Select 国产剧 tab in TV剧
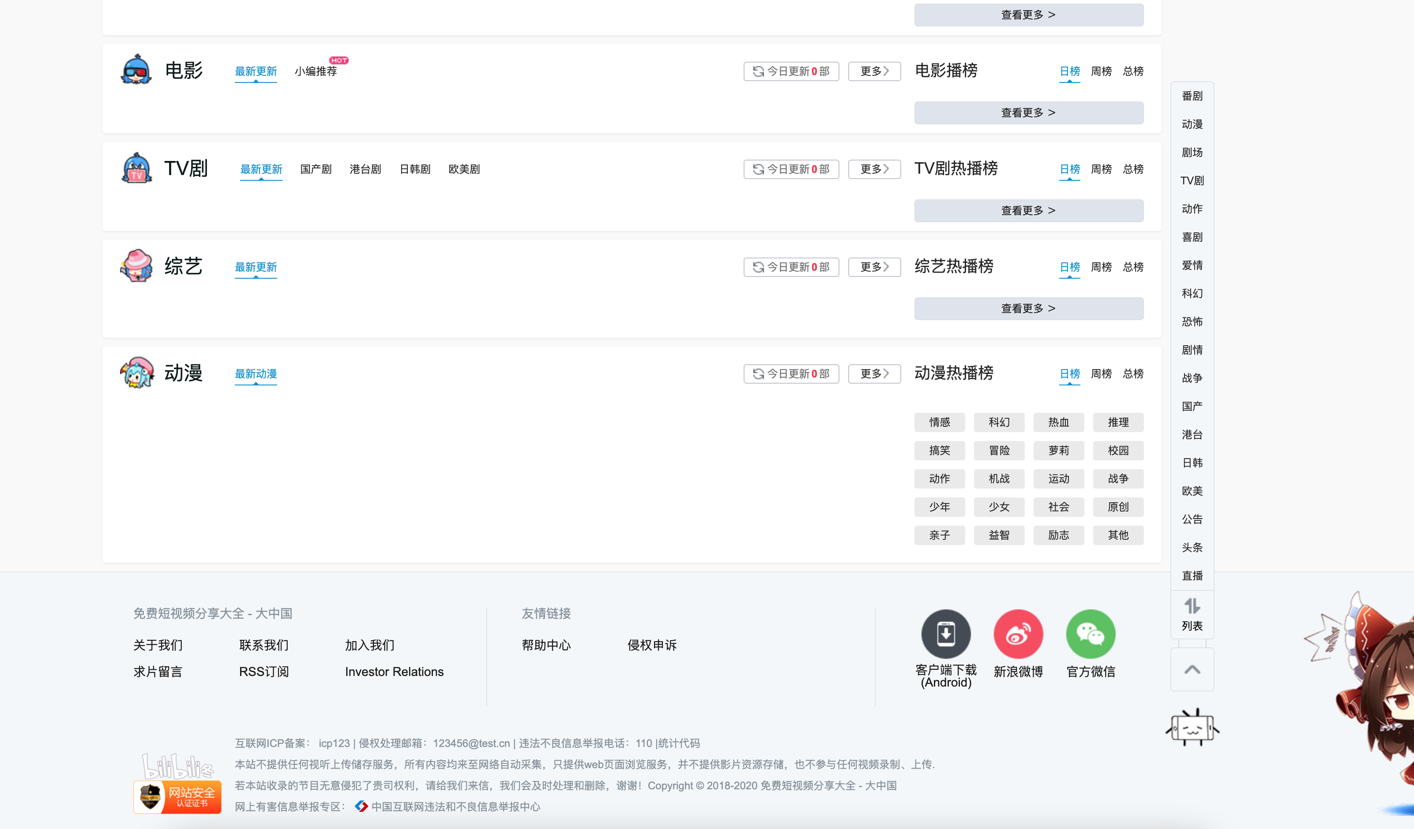This screenshot has width=1414, height=829. point(316,169)
